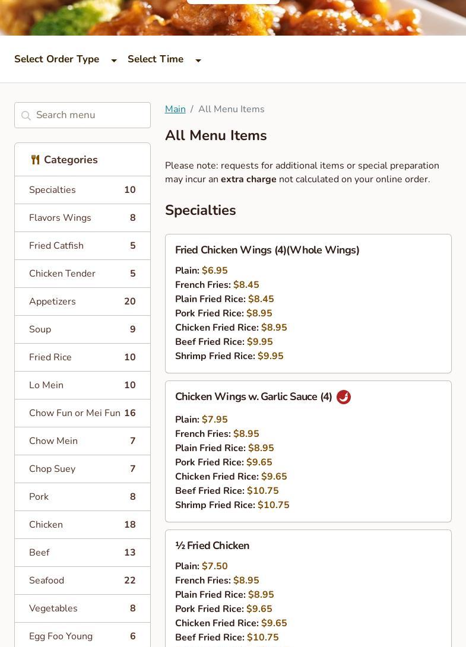Type in the Search menu field
The height and width of the screenshot is (647, 466).
click(x=89, y=115)
